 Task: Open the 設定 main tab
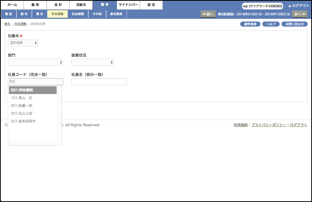(x=151, y=5)
